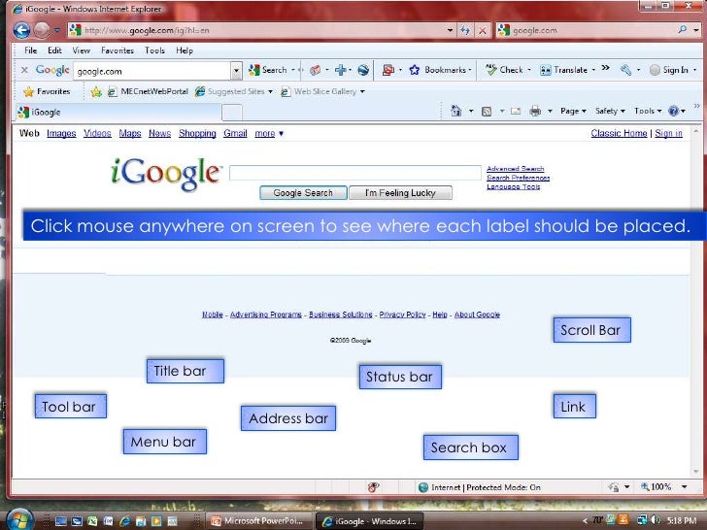Click the Google Toolbar Search button
This screenshot has height=530, width=707.
coord(269,70)
